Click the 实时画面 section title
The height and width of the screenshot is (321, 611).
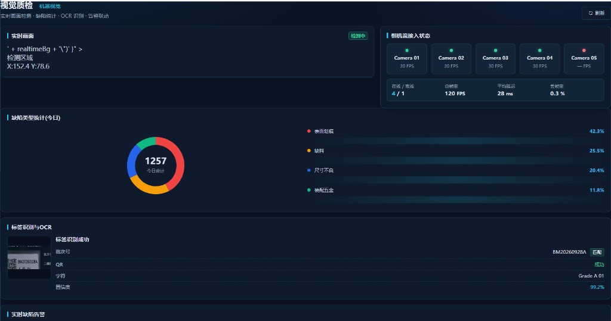click(x=22, y=36)
